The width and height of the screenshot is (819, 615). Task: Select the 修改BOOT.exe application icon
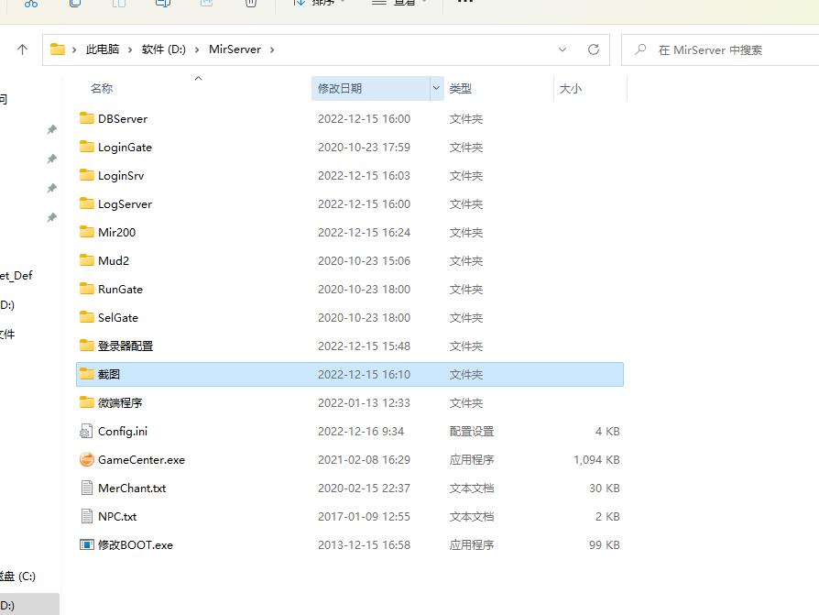point(87,544)
